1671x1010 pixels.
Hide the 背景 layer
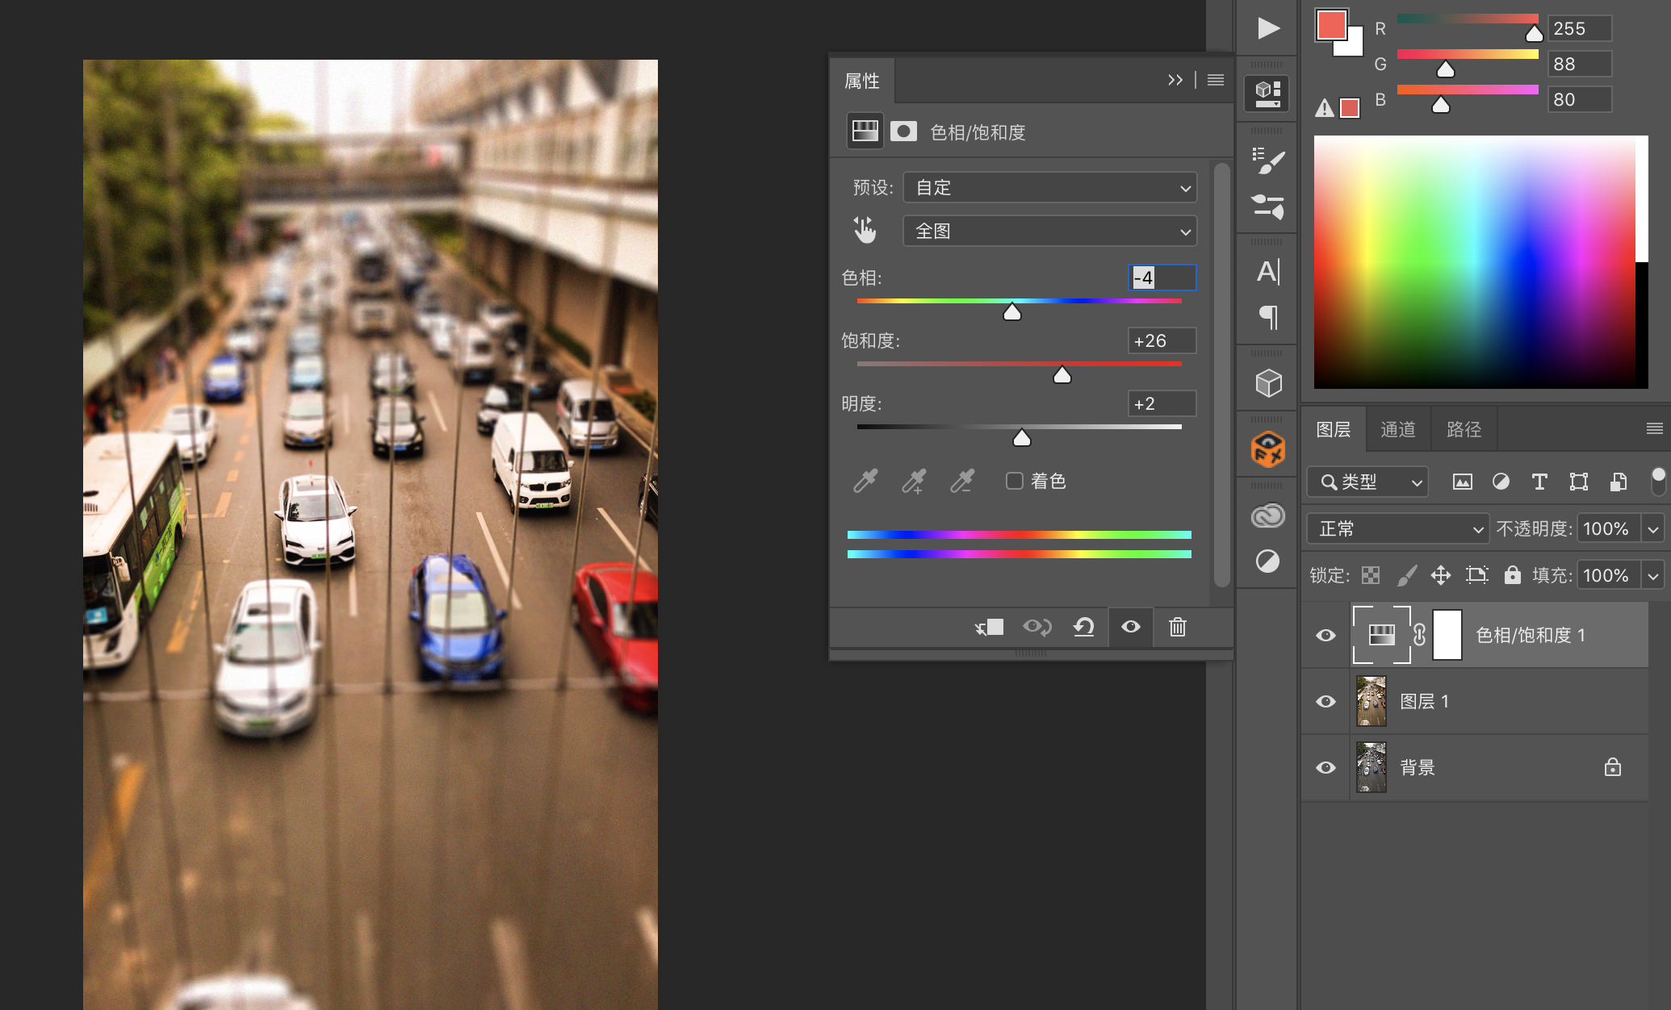click(x=1325, y=767)
